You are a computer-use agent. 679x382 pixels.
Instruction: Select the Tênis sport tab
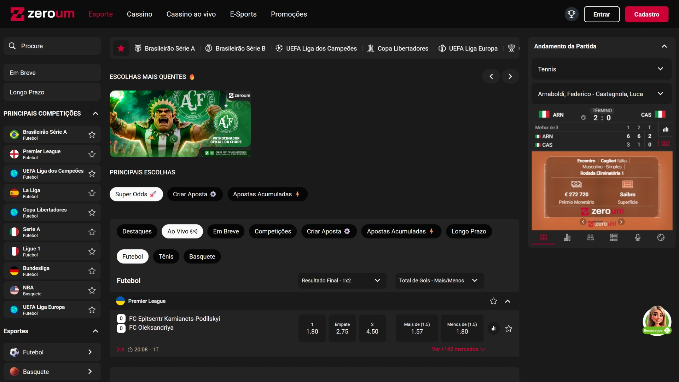click(x=166, y=256)
